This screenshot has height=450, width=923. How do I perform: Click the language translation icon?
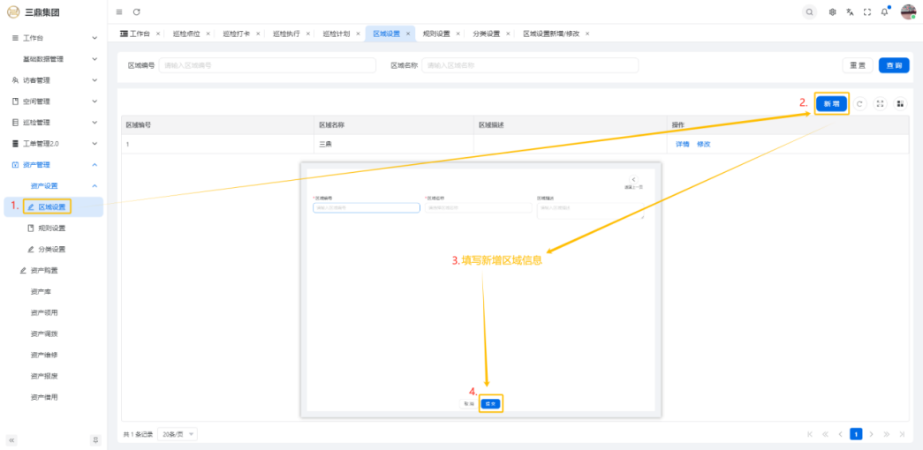(x=850, y=11)
